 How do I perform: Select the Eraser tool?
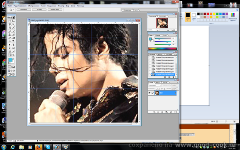pyautogui.click(x=10, y=38)
